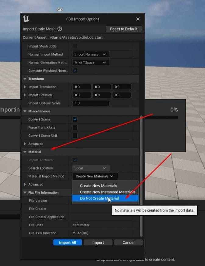
Task: Click the File Creator label
Action: (37, 209)
